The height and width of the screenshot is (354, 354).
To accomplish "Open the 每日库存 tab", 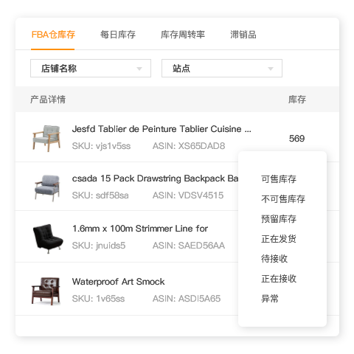I will tap(118, 35).
